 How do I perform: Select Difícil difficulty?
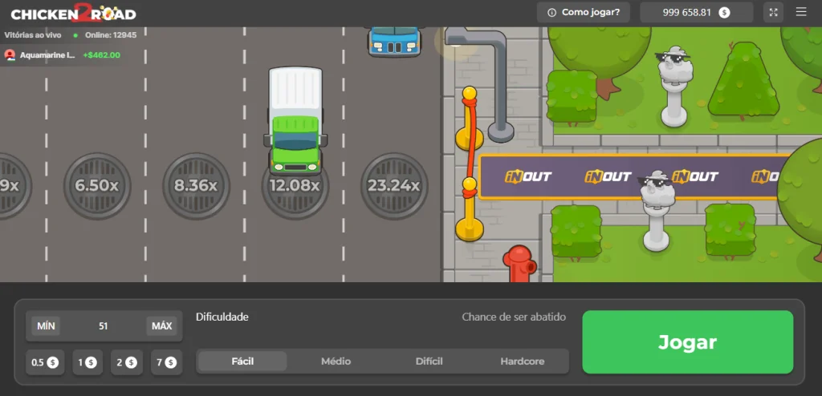point(429,362)
